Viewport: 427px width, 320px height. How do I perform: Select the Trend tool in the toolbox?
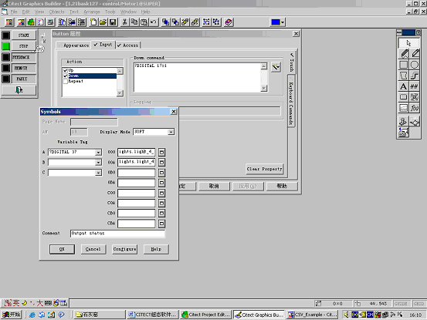tap(404, 108)
